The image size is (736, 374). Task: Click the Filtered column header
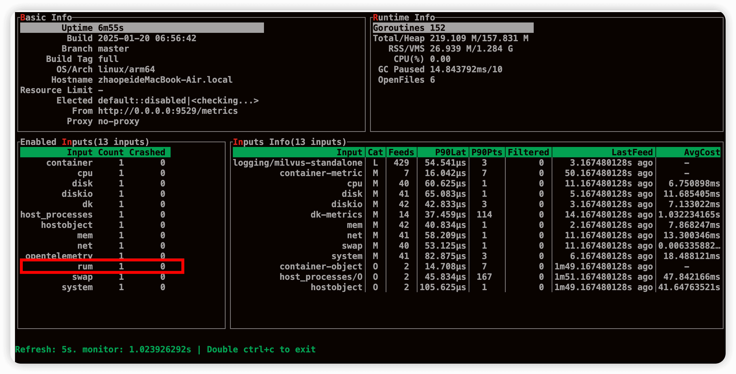(528, 152)
